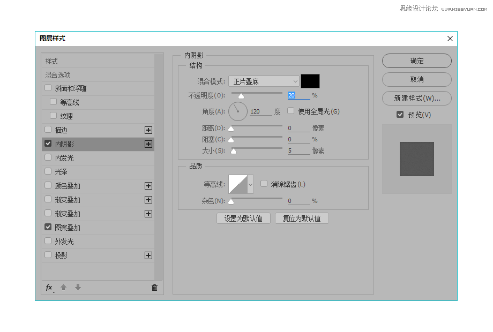This screenshot has width=493, height=332.
Task: Move effect down with the down arrow icon
Action: 78,287
